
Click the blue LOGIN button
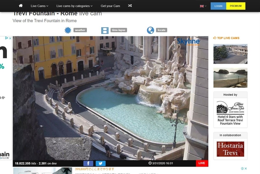click(218, 6)
